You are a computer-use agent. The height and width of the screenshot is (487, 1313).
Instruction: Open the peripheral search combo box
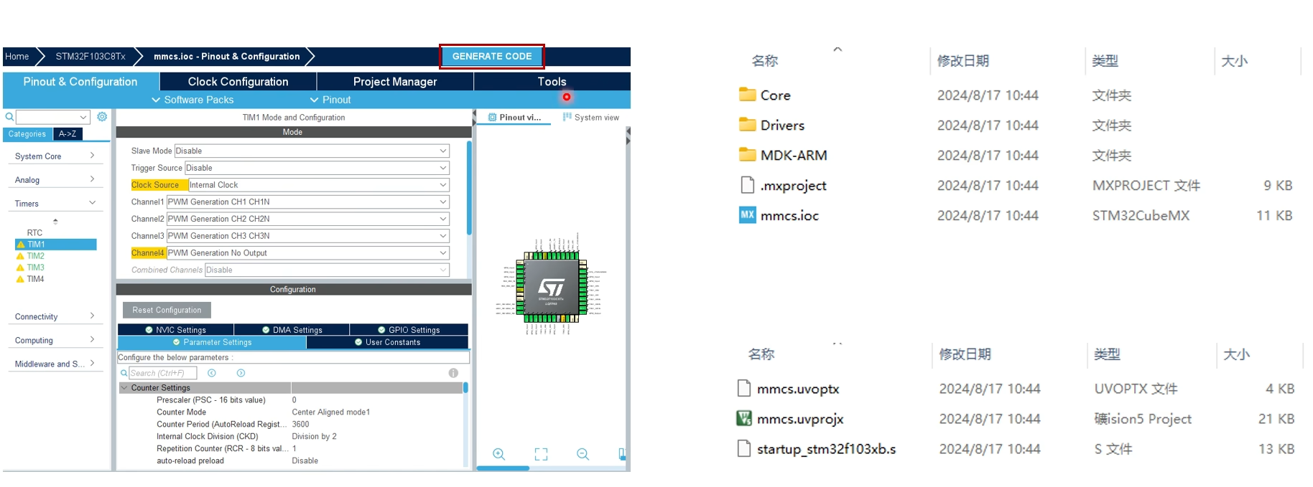(52, 117)
